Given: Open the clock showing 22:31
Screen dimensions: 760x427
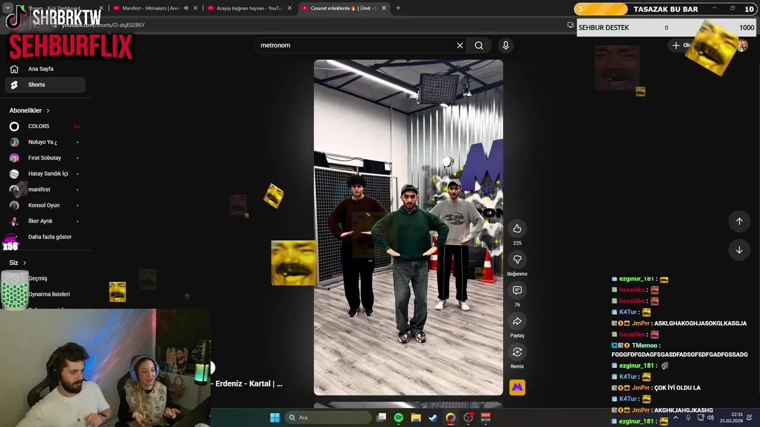Looking at the screenshot, I should [x=731, y=418].
